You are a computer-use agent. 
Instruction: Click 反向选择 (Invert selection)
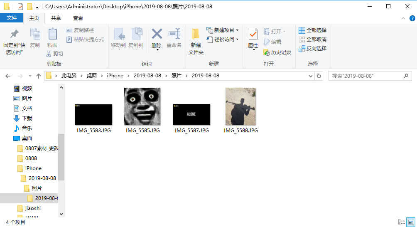tap(312, 48)
